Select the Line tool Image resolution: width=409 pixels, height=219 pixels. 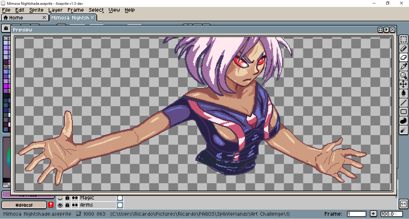(x=403, y=103)
